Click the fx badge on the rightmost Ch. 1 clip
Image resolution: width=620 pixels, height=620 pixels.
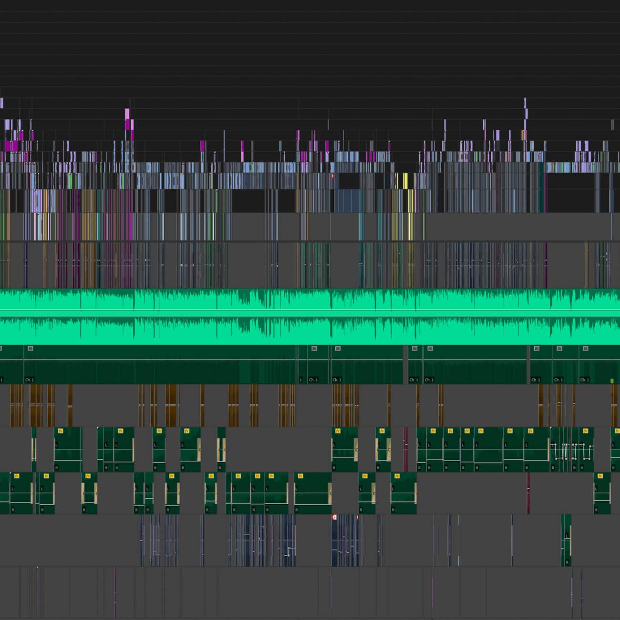tap(585, 349)
